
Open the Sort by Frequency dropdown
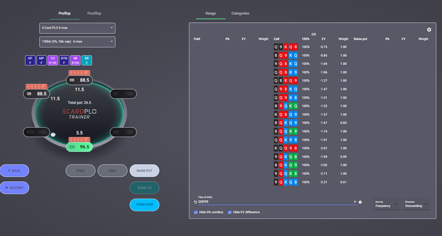click(x=386, y=204)
